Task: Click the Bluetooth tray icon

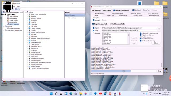Action: [x=146, y=94]
